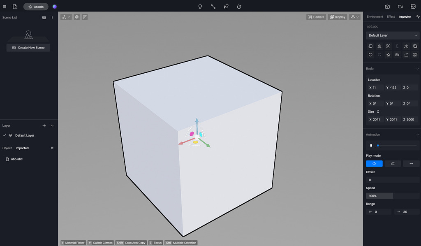The height and width of the screenshot is (246, 421).
Task: Switch to the Effect tab
Action: (391, 16)
